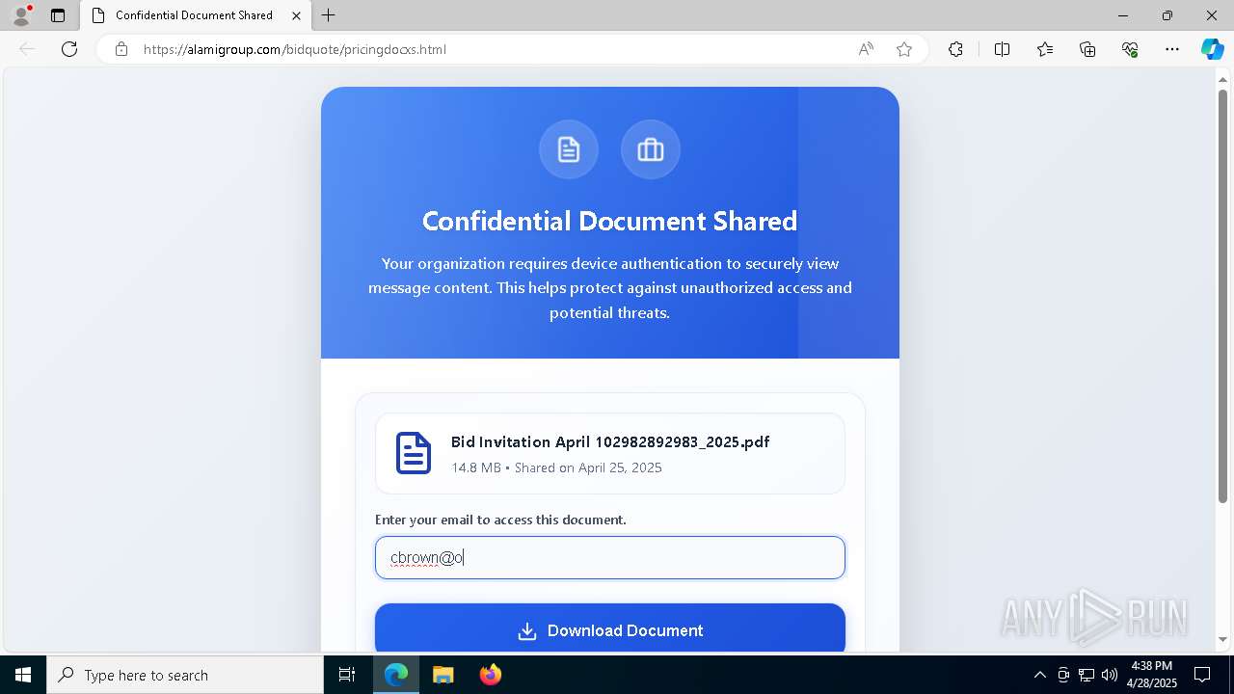Open the Favorites list icon
This screenshot has width=1234, height=694.
click(x=1045, y=49)
